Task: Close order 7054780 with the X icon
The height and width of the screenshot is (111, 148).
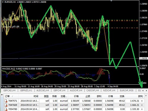Action: click(142, 109)
